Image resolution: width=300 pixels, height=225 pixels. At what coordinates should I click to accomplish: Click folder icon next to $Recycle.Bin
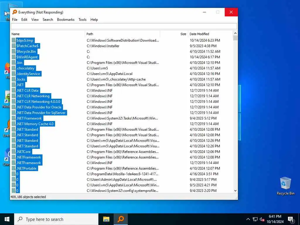[x=13, y=52]
